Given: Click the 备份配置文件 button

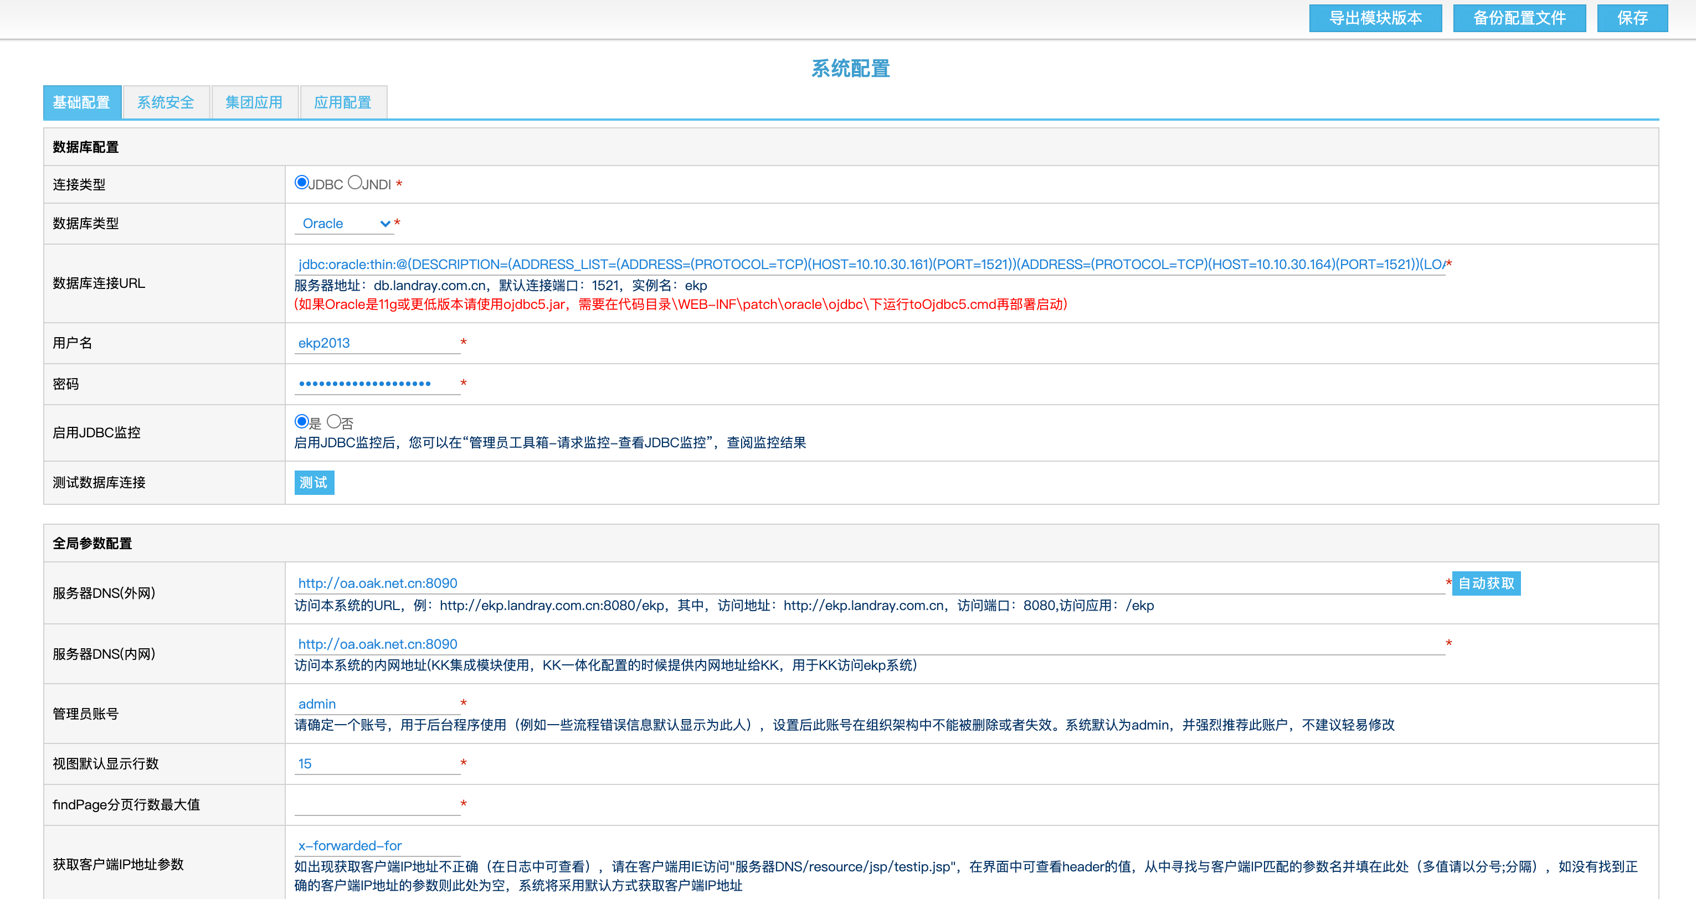Looking at the screenshot, I should (x=1519, y=18).
